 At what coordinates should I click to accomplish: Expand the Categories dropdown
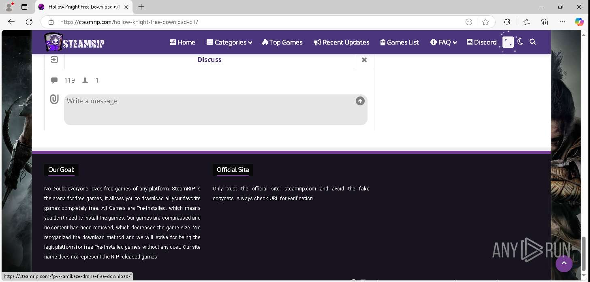[229, 42]
